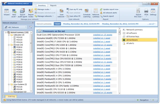
Task: Collapse the Linux Systems (2) folder
Action: [x=9, y=84]
